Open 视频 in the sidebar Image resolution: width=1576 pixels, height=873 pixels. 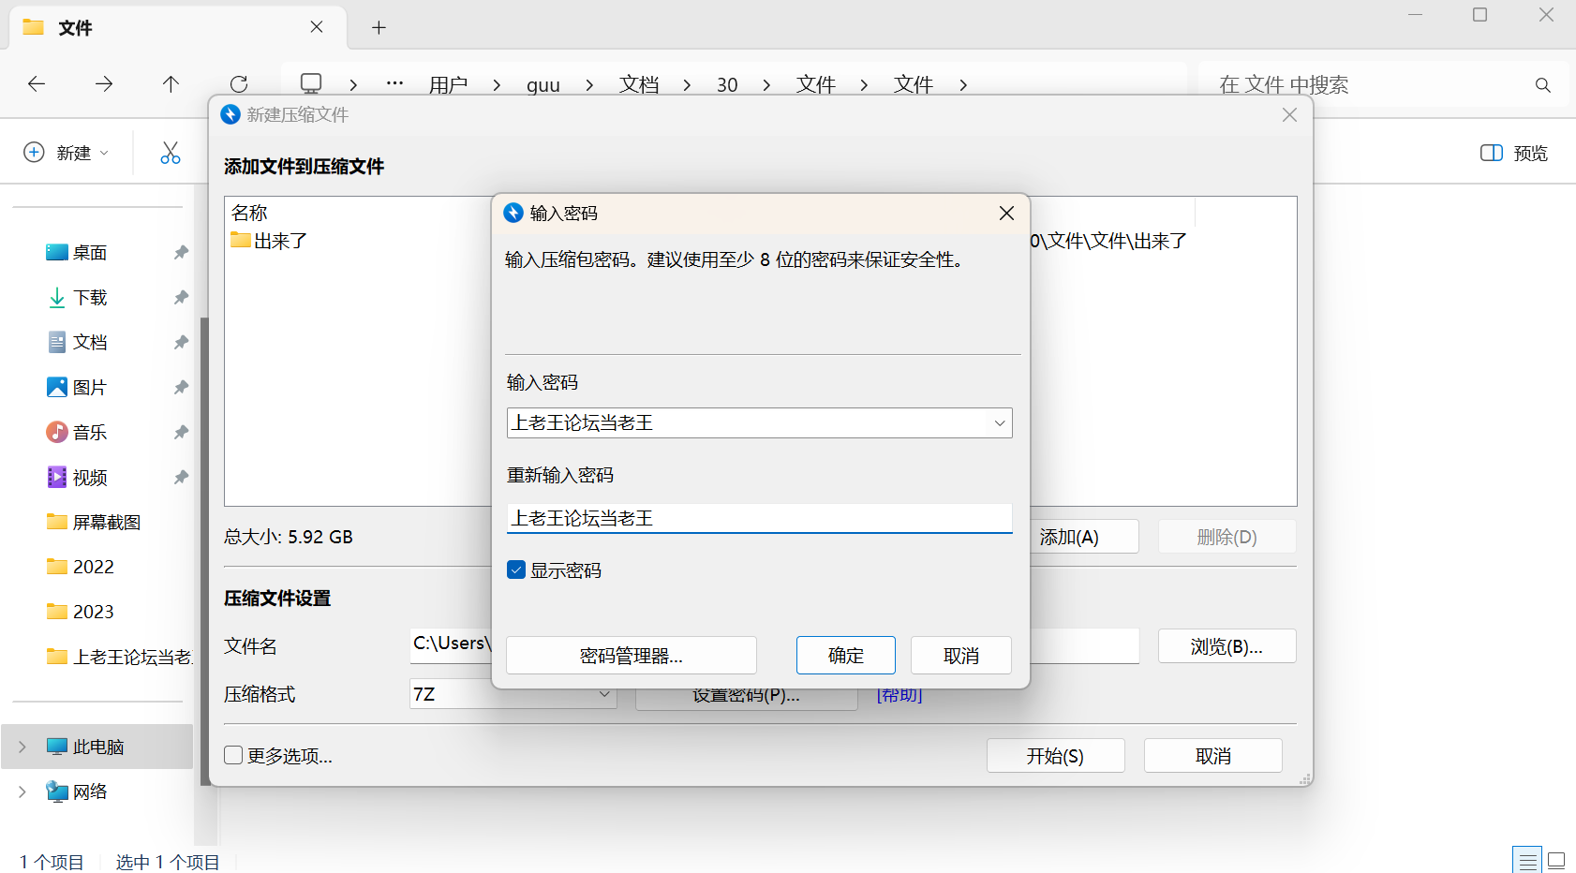pos(90,477)
